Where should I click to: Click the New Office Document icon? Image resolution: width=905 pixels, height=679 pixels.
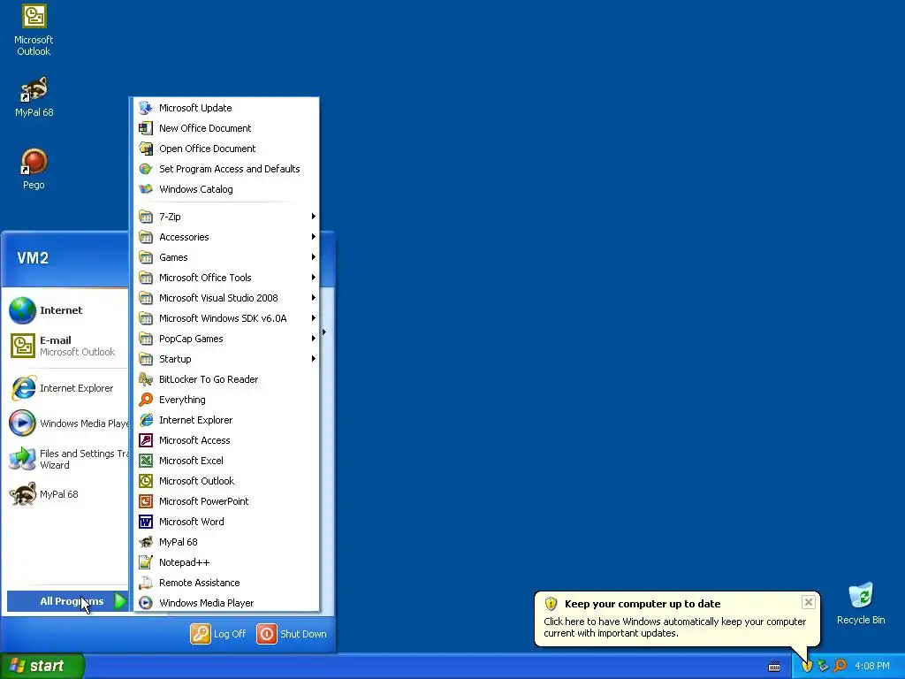(x=146, y=128)
